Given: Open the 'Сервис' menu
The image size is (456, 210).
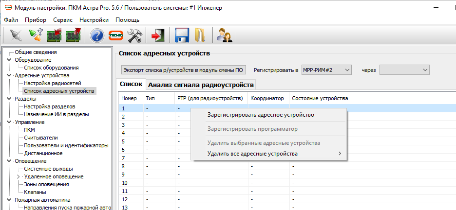Looking at the screenshot, I should 63,20.
